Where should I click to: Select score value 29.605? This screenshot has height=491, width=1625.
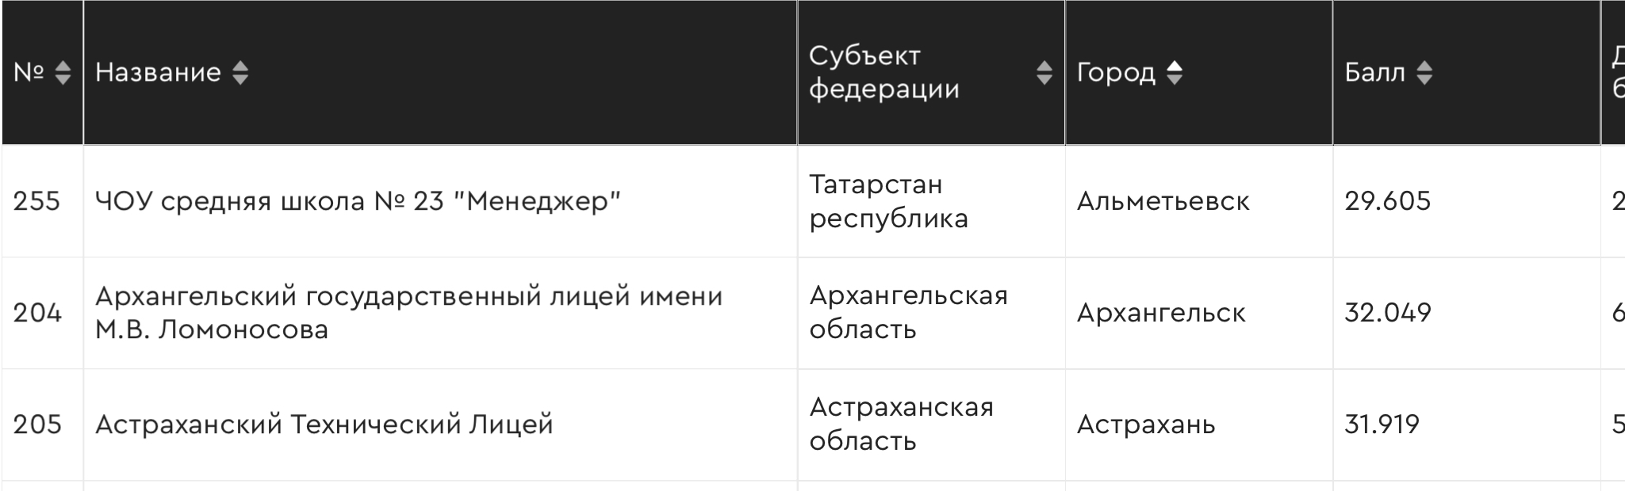pos(1387,201)
